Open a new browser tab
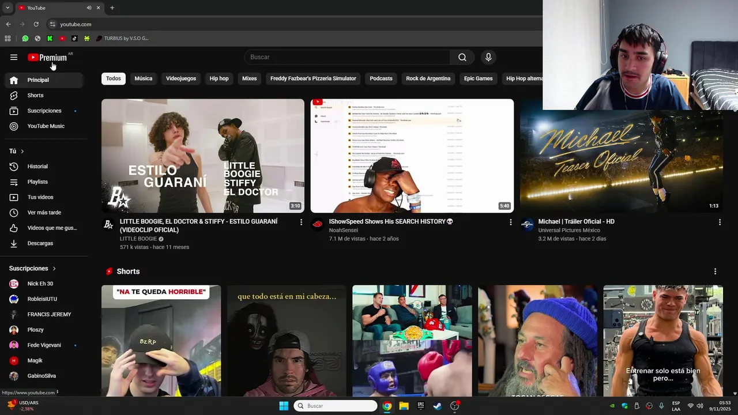The height and width of the screenshot is (415, 738). pyautogui.click(x=112, y=7)
